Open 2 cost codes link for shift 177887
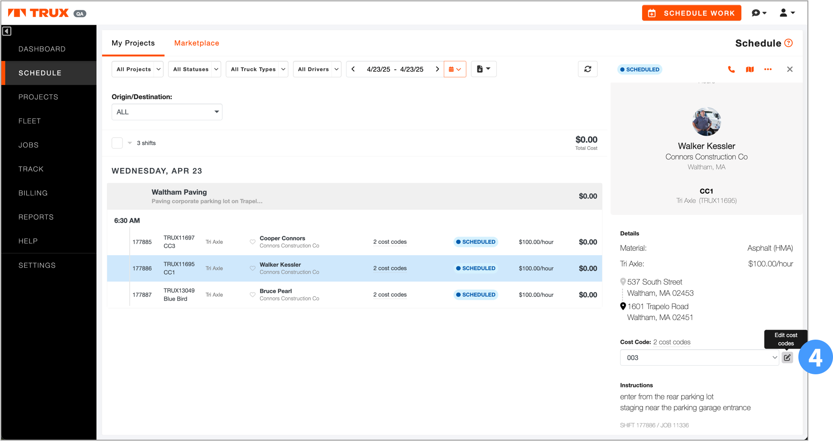 [x=390, y=295]
